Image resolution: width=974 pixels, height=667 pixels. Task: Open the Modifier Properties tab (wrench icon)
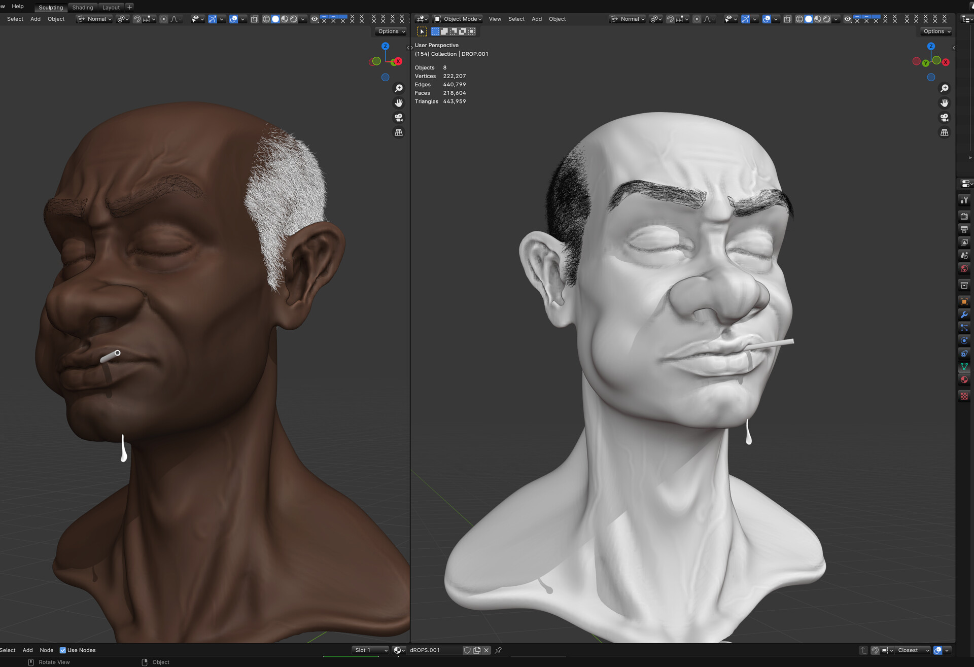click(964, 314)
